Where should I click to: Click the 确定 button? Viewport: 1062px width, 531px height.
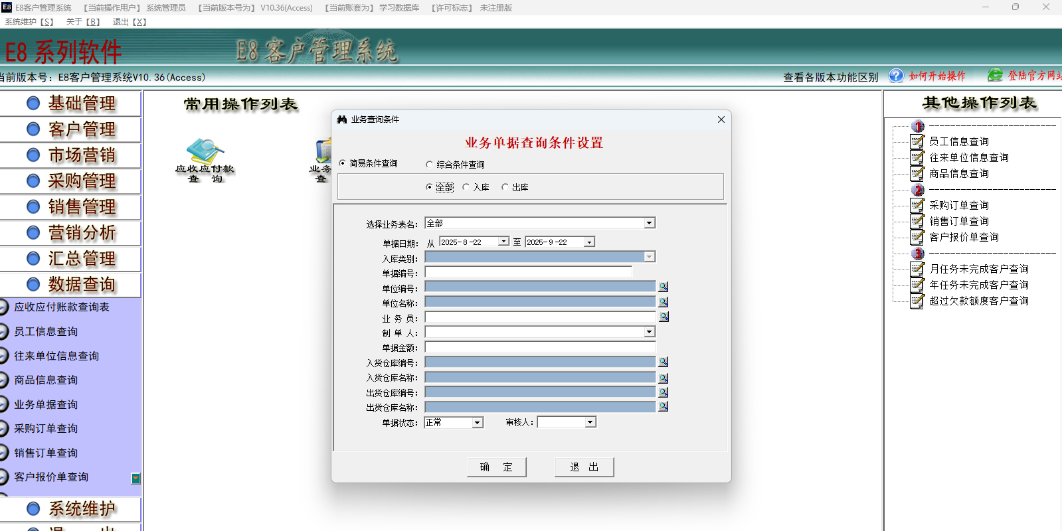pyautogui.click(x=496, y=467)
